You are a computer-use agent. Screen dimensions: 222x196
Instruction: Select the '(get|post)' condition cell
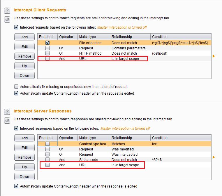tap(181, 53)
